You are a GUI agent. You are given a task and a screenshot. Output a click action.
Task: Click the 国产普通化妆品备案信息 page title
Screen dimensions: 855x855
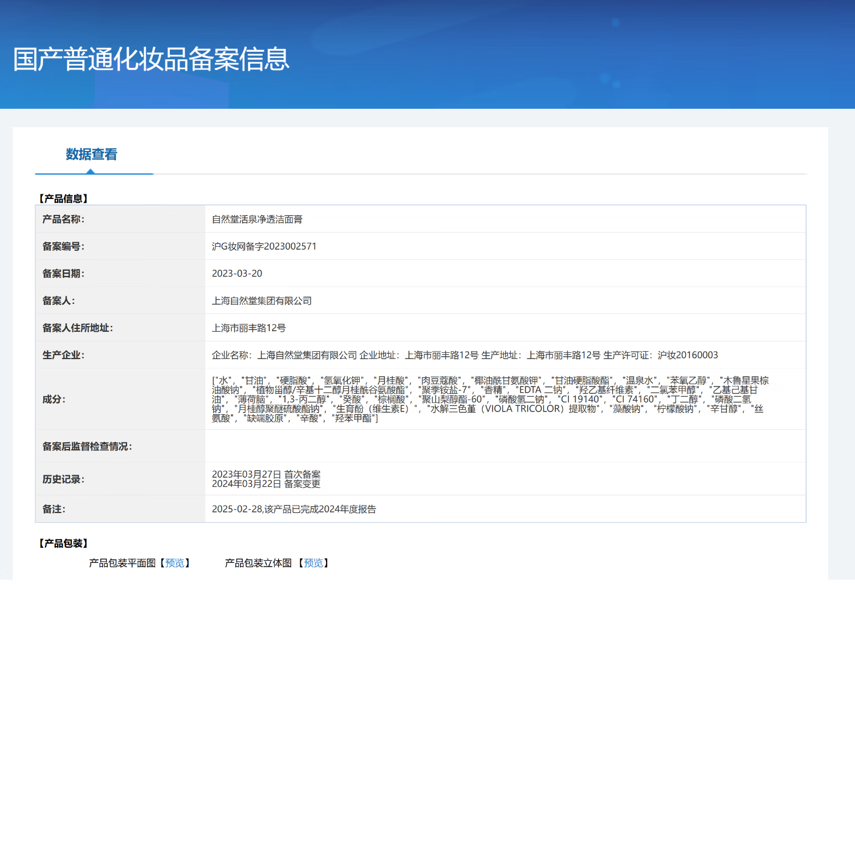tap(152, 59)
